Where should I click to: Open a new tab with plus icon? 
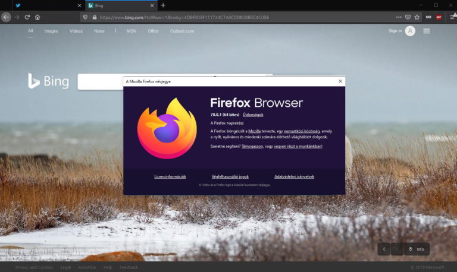(163, 5)
